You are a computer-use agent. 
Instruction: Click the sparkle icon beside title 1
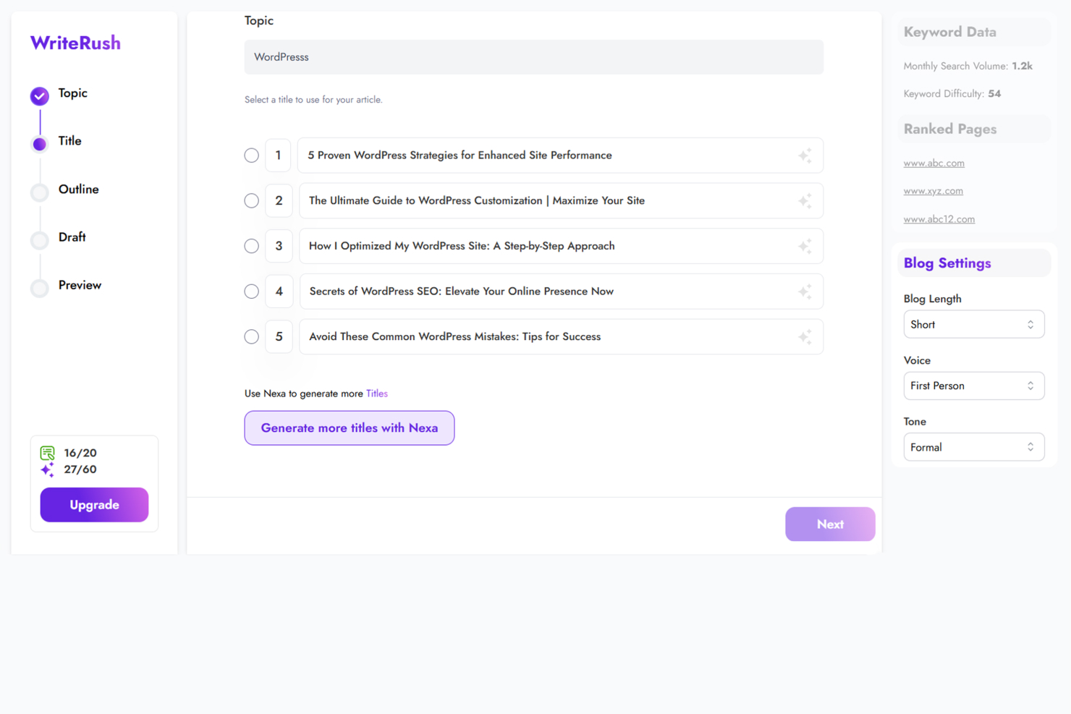coord(805,155)
